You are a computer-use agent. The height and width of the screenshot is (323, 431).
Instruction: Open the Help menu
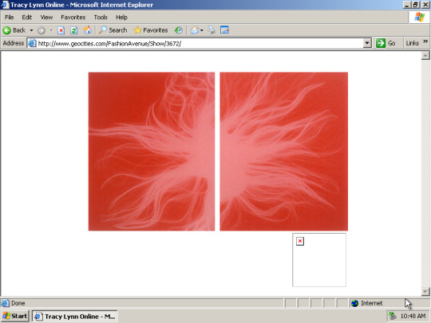(x=121, y=18)
